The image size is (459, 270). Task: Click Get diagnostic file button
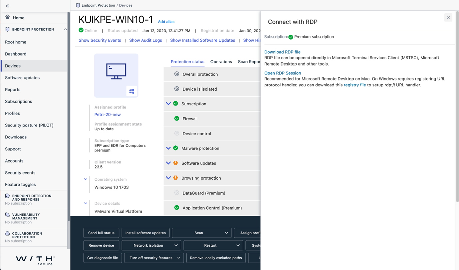point(103,258)
